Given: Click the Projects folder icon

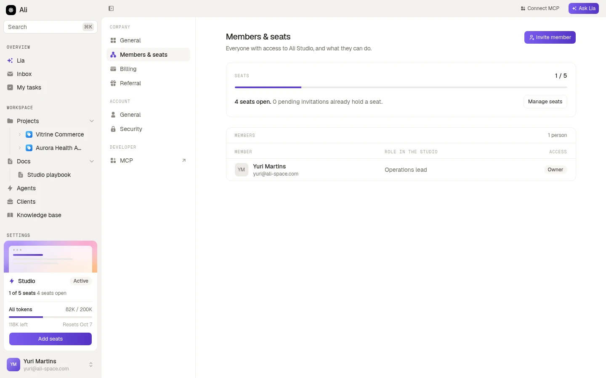Looking at the screenshot, I should pos(10,121).
